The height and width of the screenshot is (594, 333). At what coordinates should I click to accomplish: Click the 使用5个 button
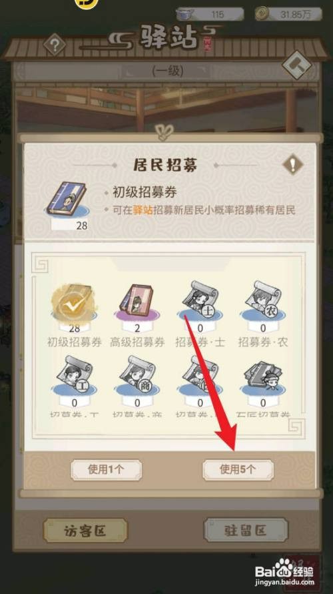pos(238,470)
